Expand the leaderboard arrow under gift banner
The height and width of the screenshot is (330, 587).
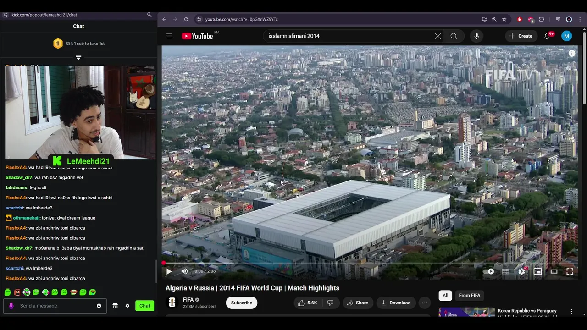pos(78,57)
